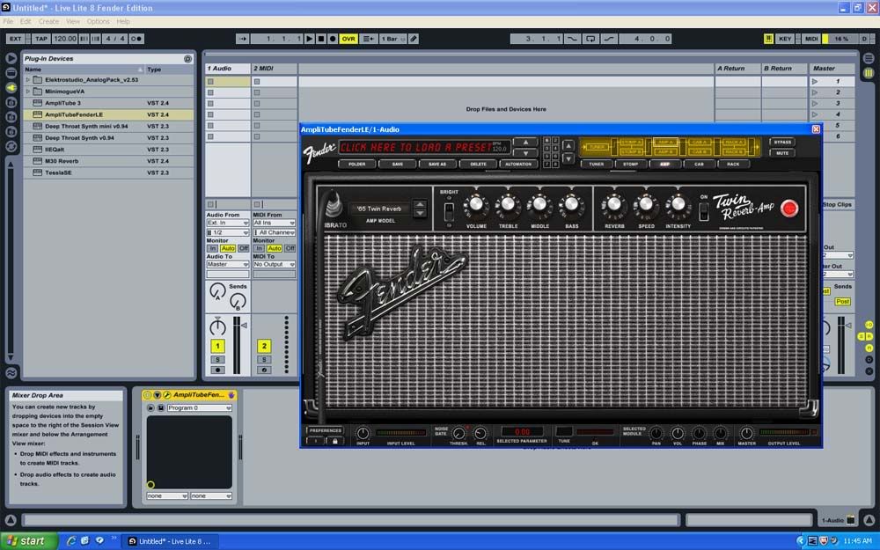Screen dimensions: 880x550
Task: Toggle Follow playback arrow icon
Action: click(243, 39)
